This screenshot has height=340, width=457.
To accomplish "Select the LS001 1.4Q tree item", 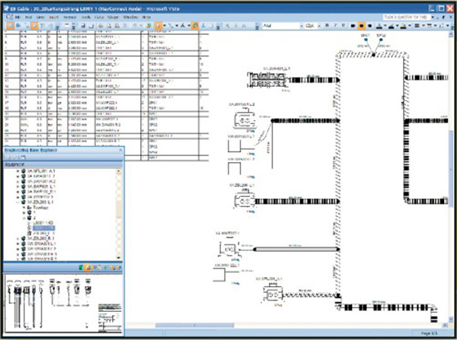I will [x=43, y=221].
